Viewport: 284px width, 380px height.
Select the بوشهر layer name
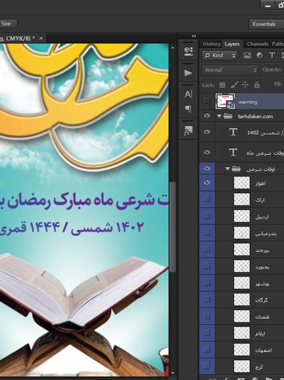[x=262, y=284]
